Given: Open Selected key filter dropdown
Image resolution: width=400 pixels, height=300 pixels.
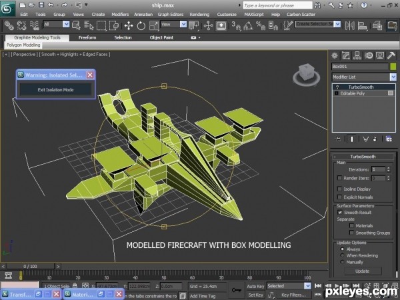Looking at the screenshot, I should pos(307,286).
